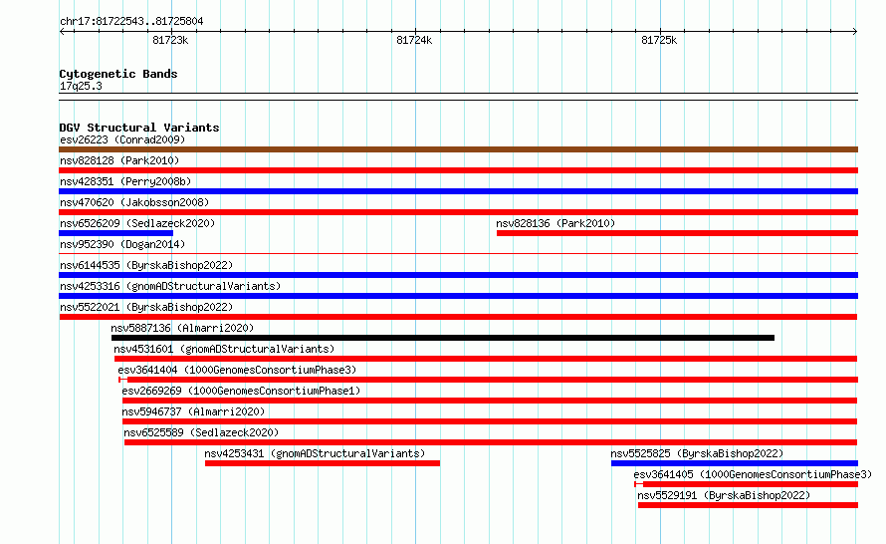Image resolution: width=886 pixels, height=544 pixels.
Task: Click the 81723k ruler position
Action: tap(170, 40)
